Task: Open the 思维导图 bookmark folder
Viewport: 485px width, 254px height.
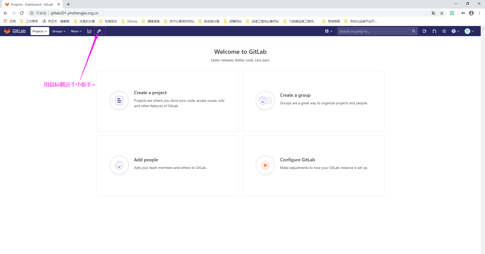Action: [331, 21]
